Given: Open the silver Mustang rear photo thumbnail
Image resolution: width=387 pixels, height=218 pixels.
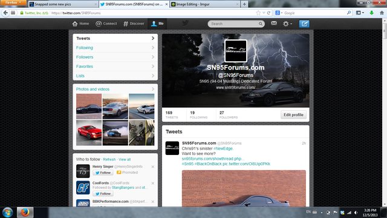Looking at the screenshot, I should click(115, 107).
